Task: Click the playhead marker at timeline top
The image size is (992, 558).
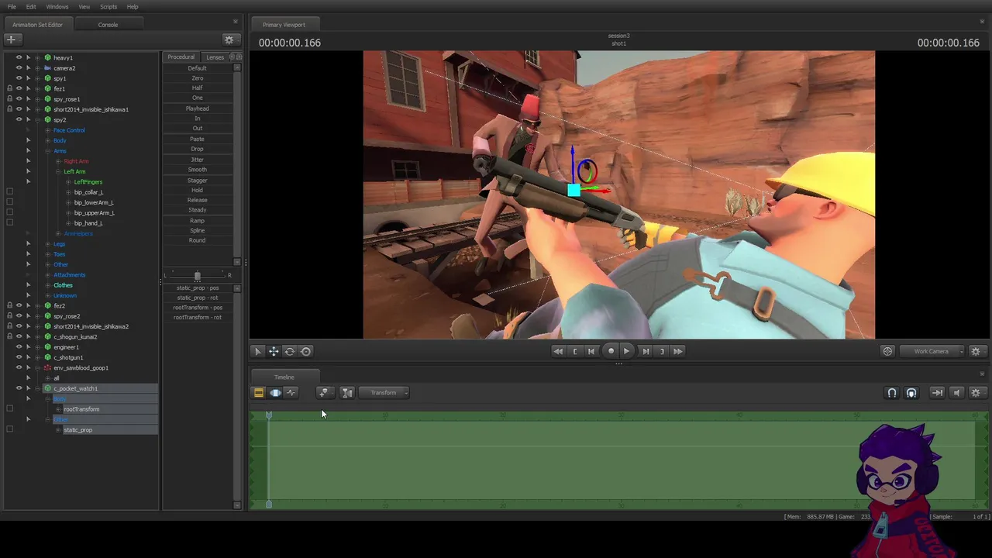Action: 269,416
